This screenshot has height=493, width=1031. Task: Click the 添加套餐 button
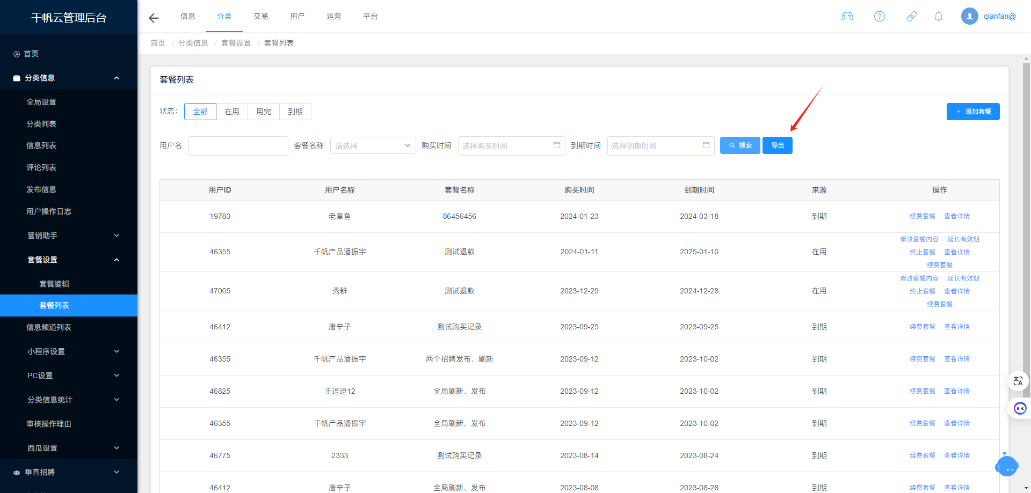click(x=973, y=112)
